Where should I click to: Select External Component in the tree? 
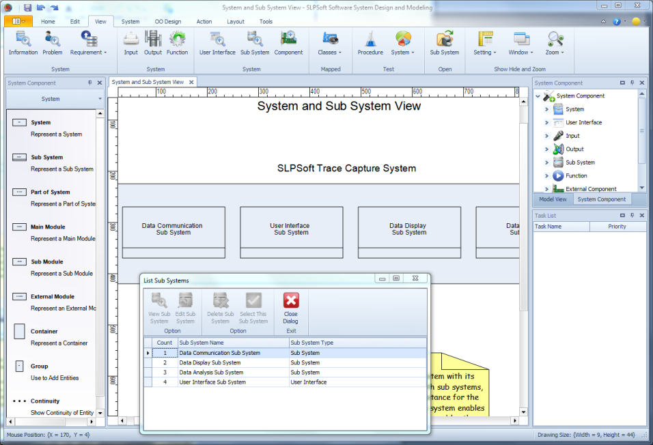click(x=591, y=189)
